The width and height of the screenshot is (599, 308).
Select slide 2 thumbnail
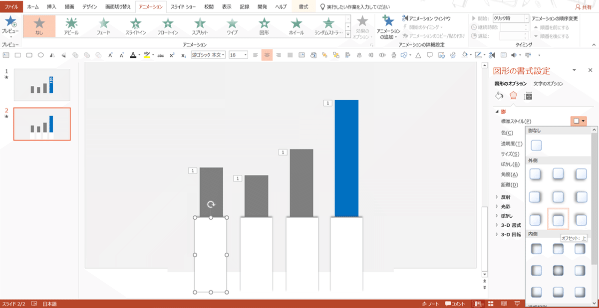42,124
